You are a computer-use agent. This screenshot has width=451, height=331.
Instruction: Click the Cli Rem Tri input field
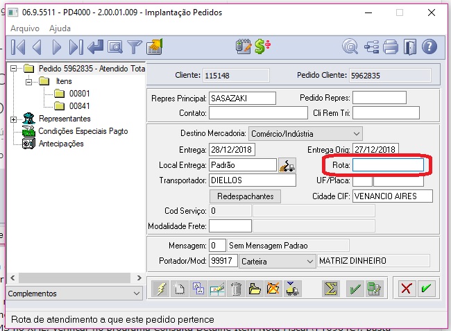(386, 113)
